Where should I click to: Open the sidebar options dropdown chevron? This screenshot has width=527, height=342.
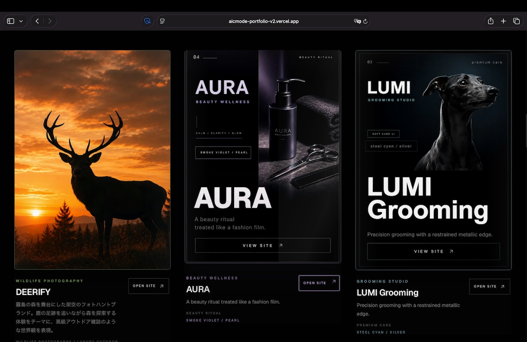click(x=21, y=21)
